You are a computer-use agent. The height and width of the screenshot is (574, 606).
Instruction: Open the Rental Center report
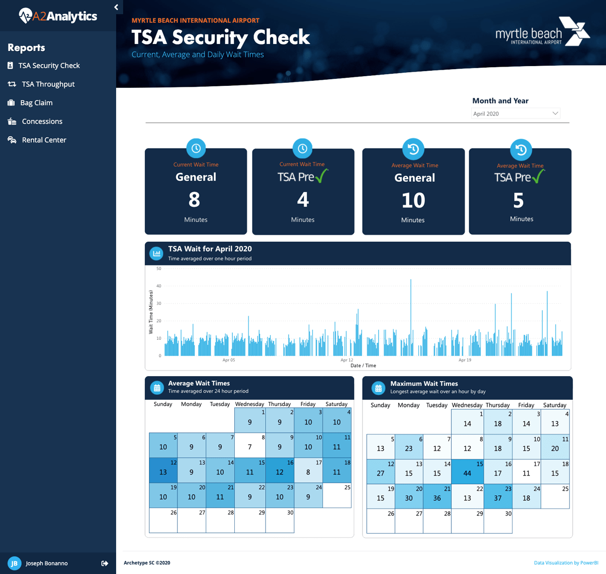(44, 140)
